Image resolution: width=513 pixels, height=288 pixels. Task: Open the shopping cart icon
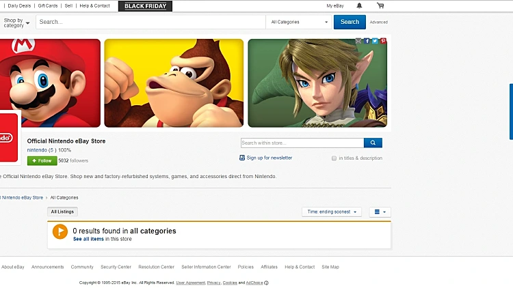tap(380, 5)
